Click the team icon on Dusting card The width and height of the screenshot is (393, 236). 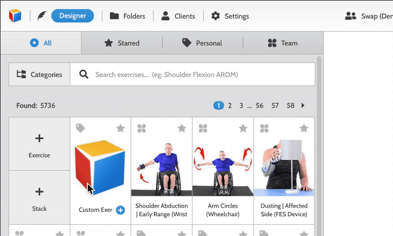[264, 128]
